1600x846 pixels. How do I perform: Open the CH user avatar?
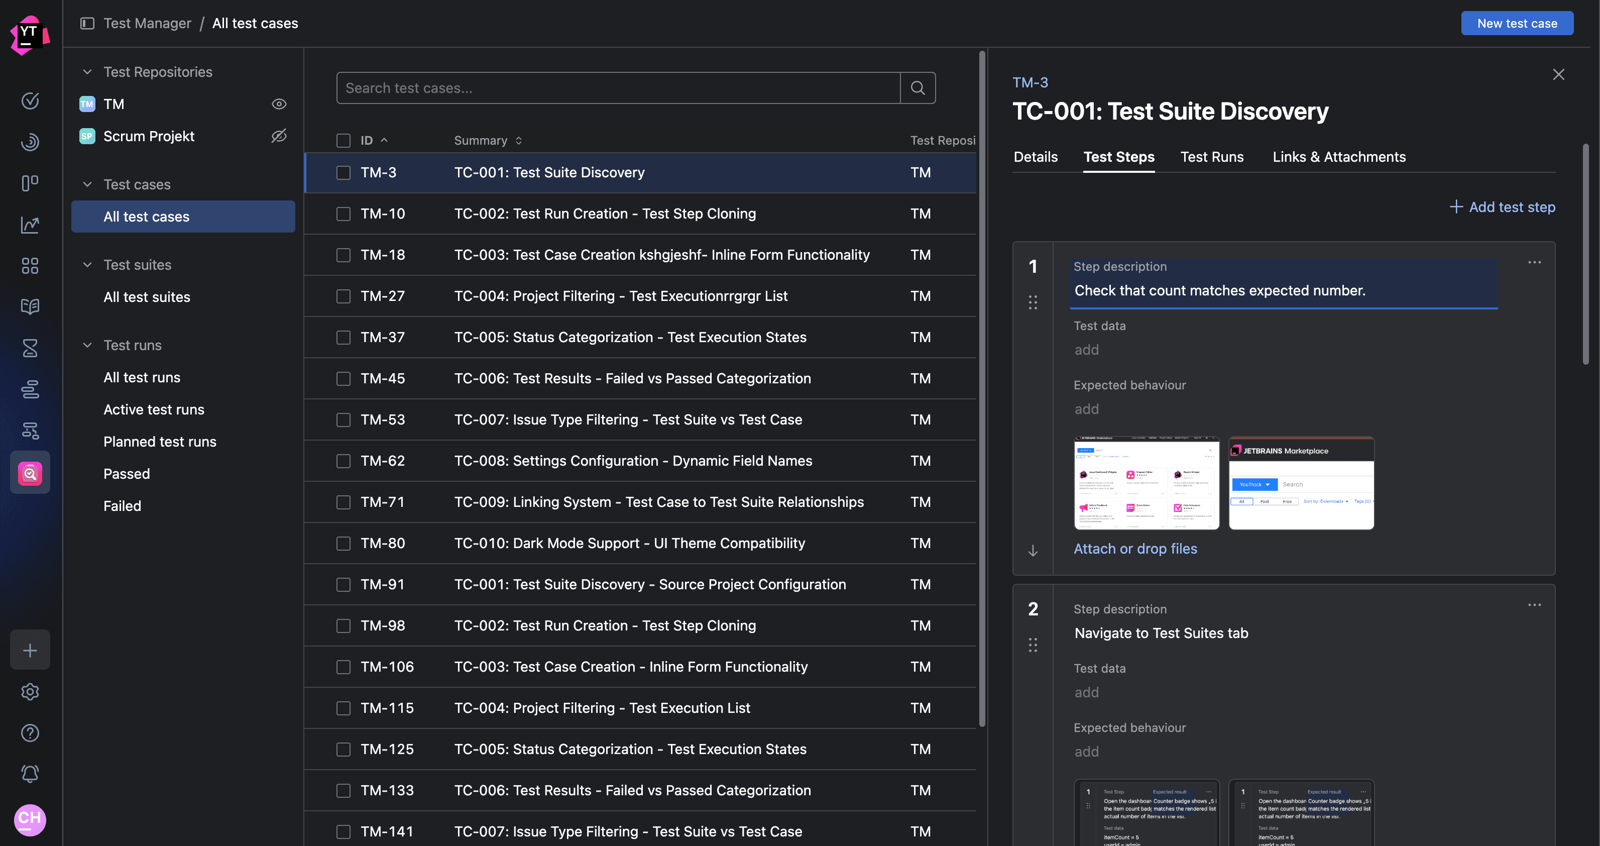click(x=30, y=819)
